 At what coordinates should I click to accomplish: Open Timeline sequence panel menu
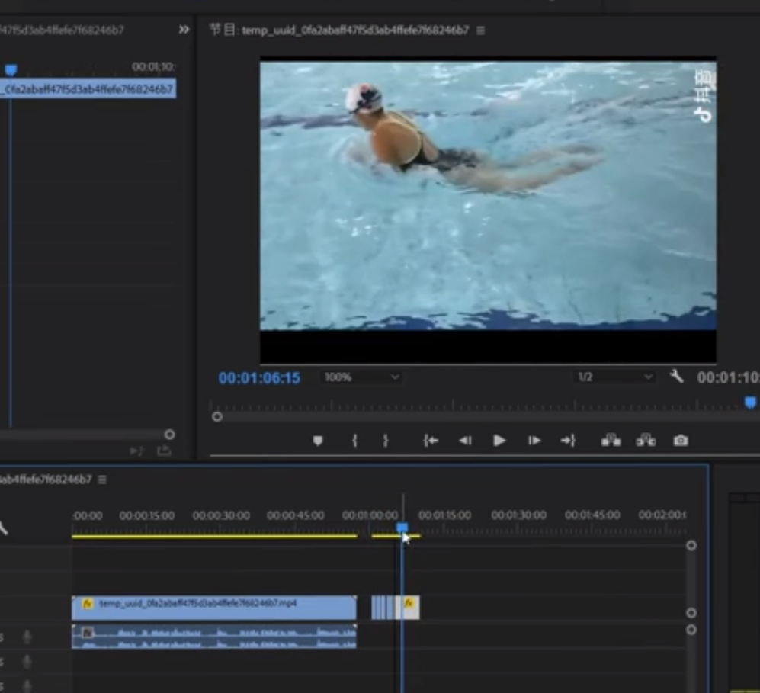[102, 480]
